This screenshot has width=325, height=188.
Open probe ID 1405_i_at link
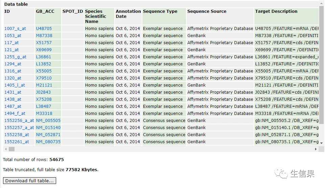point(15,85)
